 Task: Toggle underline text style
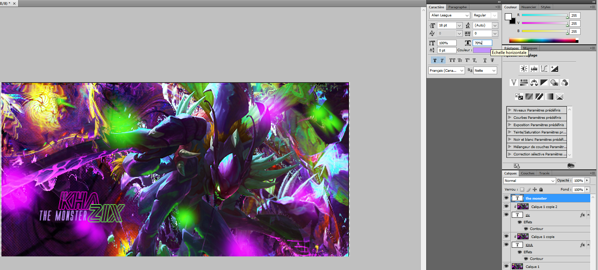click(485, 60)
